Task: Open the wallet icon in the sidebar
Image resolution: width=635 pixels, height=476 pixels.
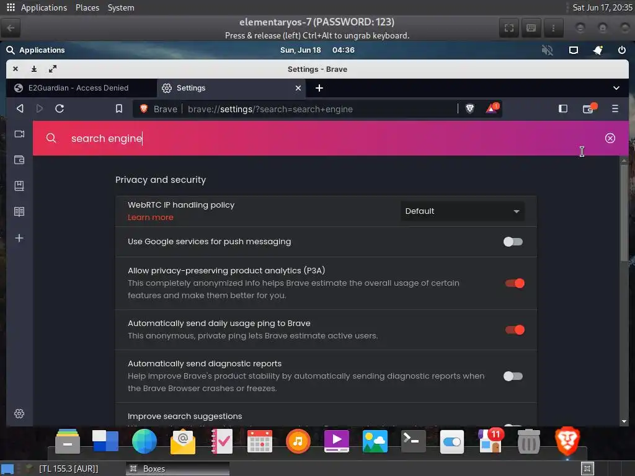Action: click(19, 160)
